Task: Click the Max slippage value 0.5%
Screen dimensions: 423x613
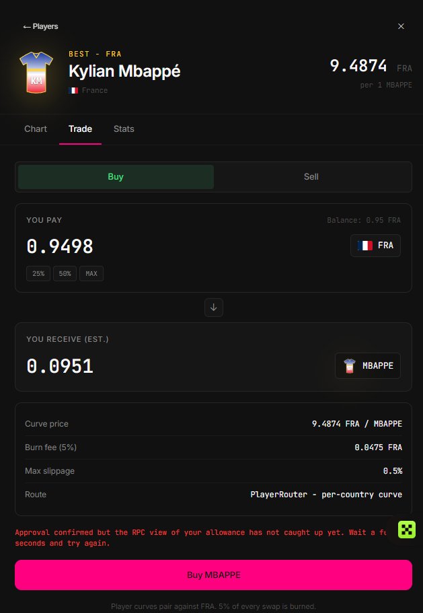Action: point(393,471)
